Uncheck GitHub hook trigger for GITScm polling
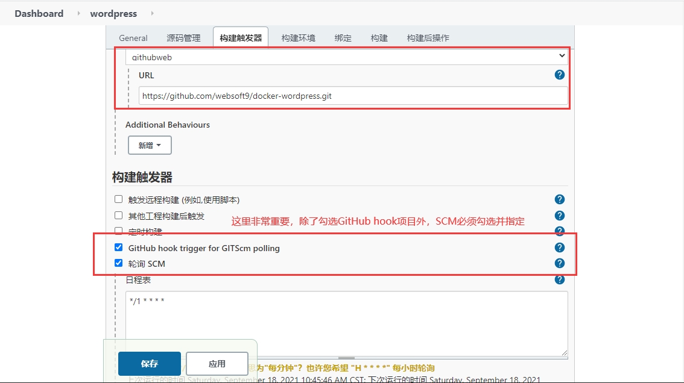This screenshot has height=383, width=684. point(118,248)
